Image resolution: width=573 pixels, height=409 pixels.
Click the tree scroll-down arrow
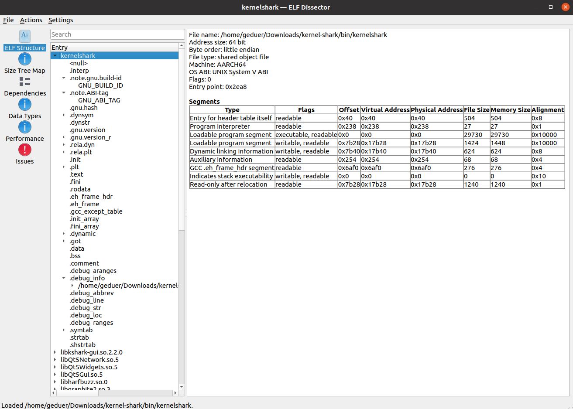tap(182, 387)
